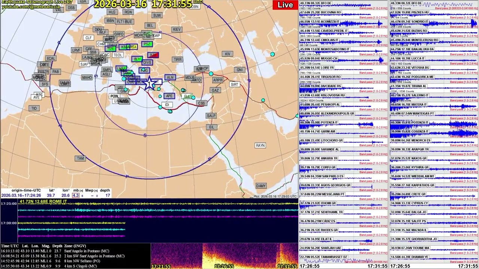Click the MAHO station label

pos(87,78)
